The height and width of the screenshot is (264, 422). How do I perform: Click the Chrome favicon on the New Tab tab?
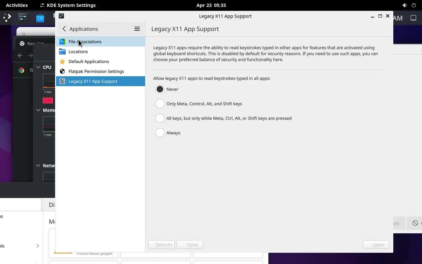coord(22,44)
